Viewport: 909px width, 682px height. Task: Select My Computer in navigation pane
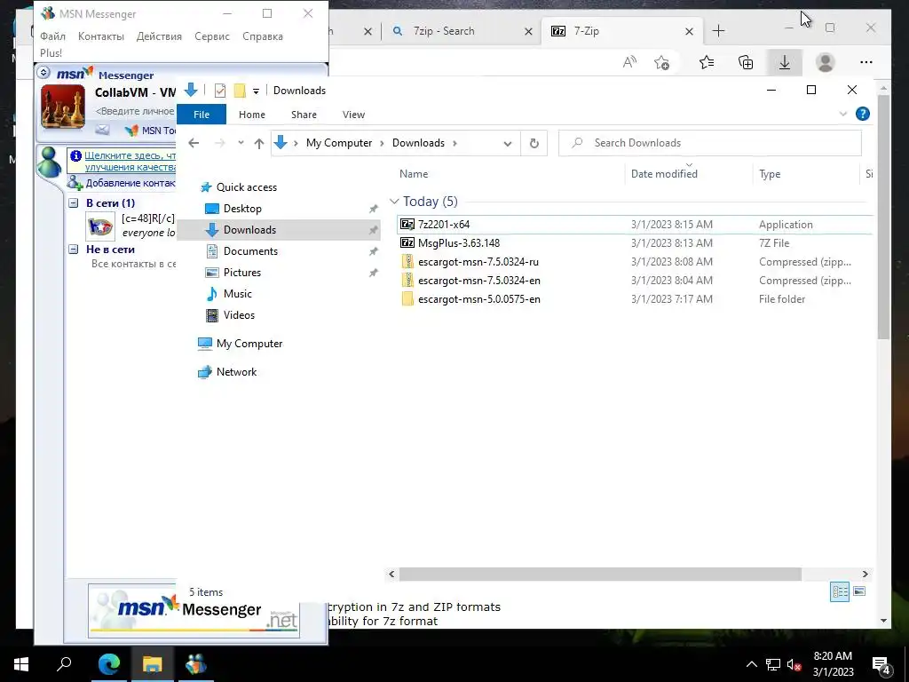coord(249,344)
